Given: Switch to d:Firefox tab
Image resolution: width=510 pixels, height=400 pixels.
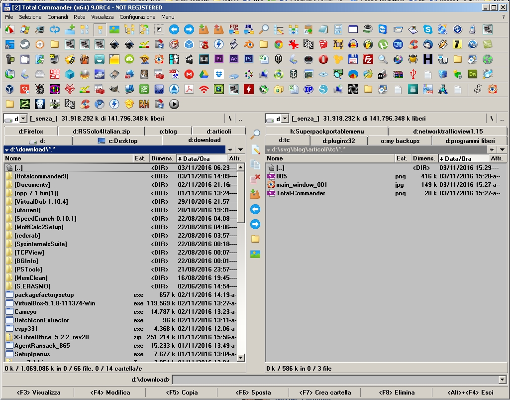Looking at the screenshot, I should 31,132.
